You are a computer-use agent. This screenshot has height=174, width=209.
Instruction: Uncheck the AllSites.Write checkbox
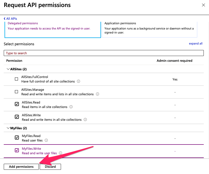point(17,117)
